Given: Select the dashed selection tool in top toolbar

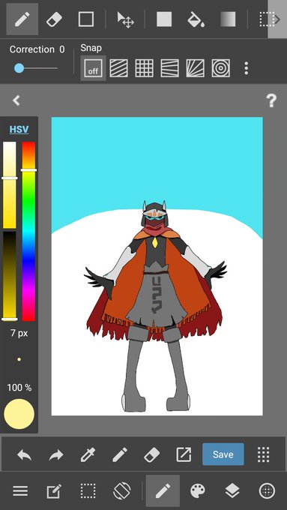Looking at the screenshot, I should pos(267,19).
